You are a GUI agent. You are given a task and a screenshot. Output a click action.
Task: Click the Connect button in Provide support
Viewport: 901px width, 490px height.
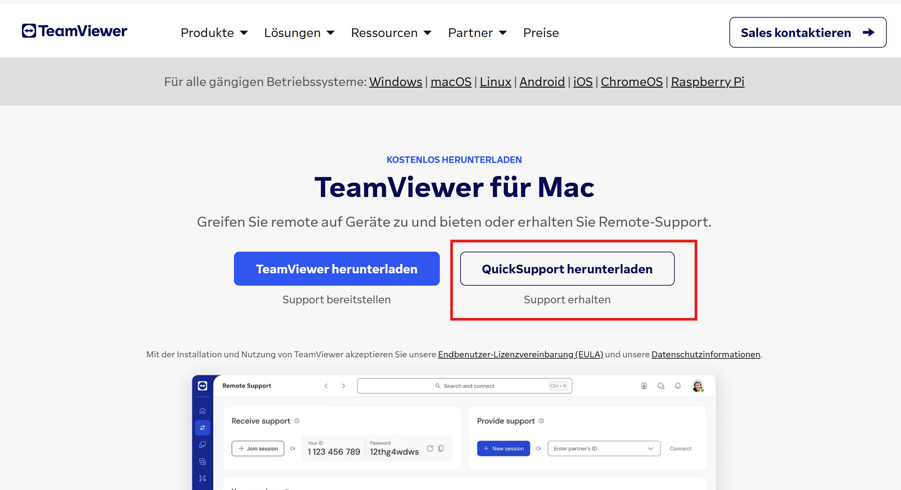(x=680, y=448)
